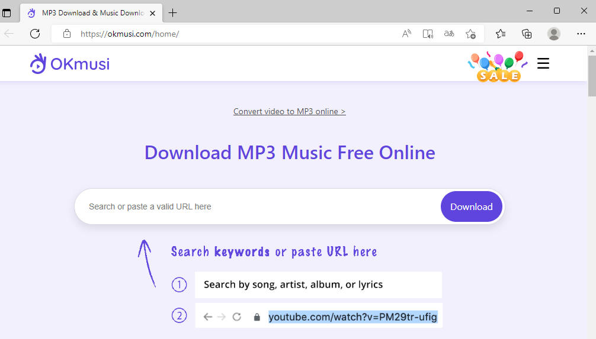Maximize the browser window
Image resolution: width=596 pixels, height=339 pixels.
coord(557,11)
